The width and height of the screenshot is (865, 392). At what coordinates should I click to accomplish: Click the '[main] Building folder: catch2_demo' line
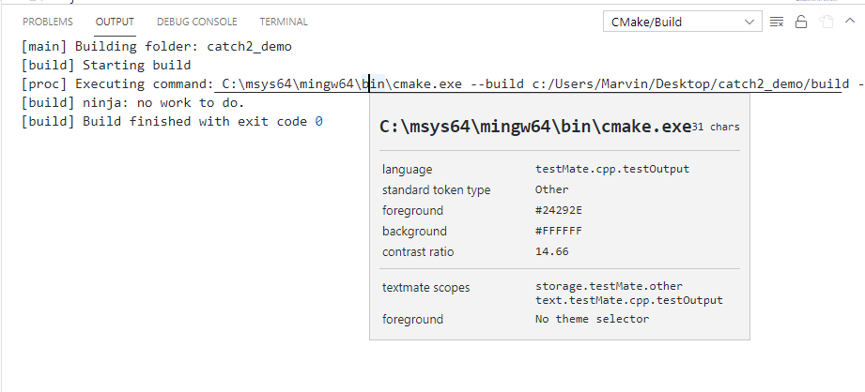(157, 47)
